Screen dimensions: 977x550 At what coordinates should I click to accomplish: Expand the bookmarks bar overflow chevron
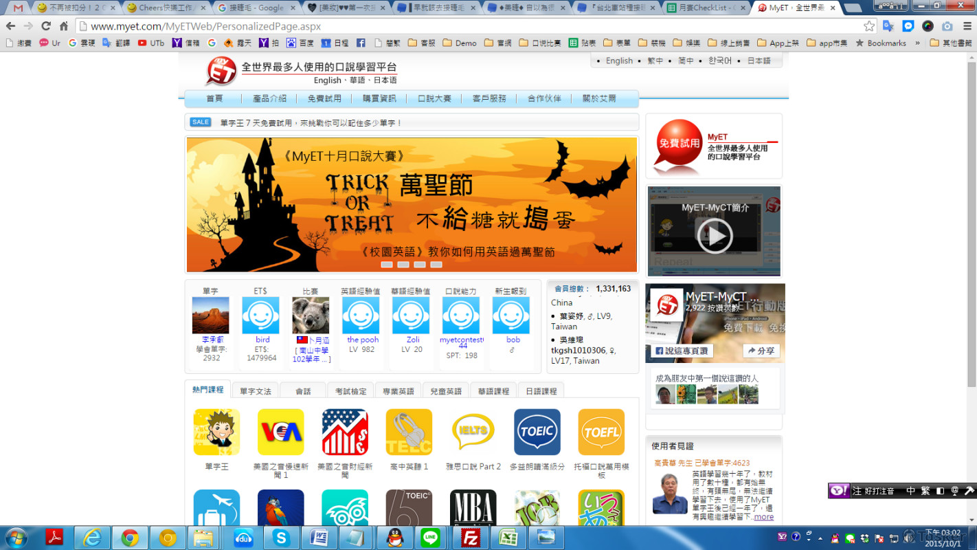pyautogui.click(x=917, y=43)
